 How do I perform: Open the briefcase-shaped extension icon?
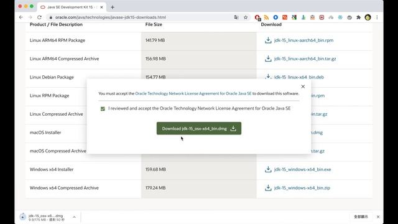pos(312,17)
